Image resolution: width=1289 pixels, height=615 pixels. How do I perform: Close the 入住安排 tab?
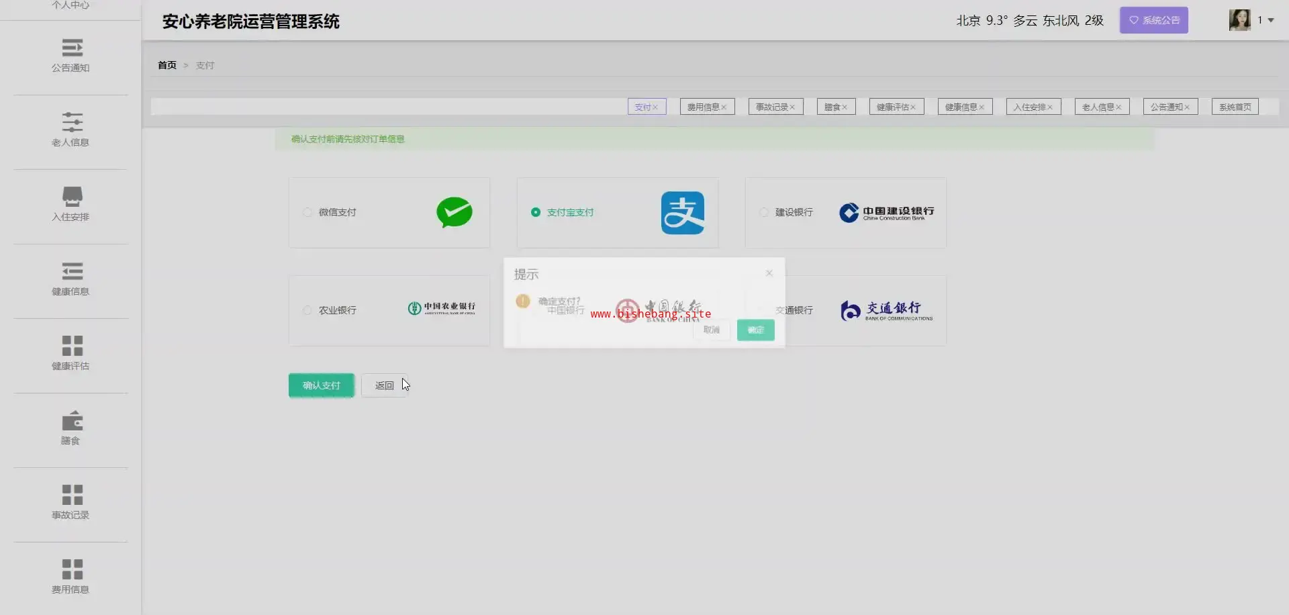[x=1050, y=107]
